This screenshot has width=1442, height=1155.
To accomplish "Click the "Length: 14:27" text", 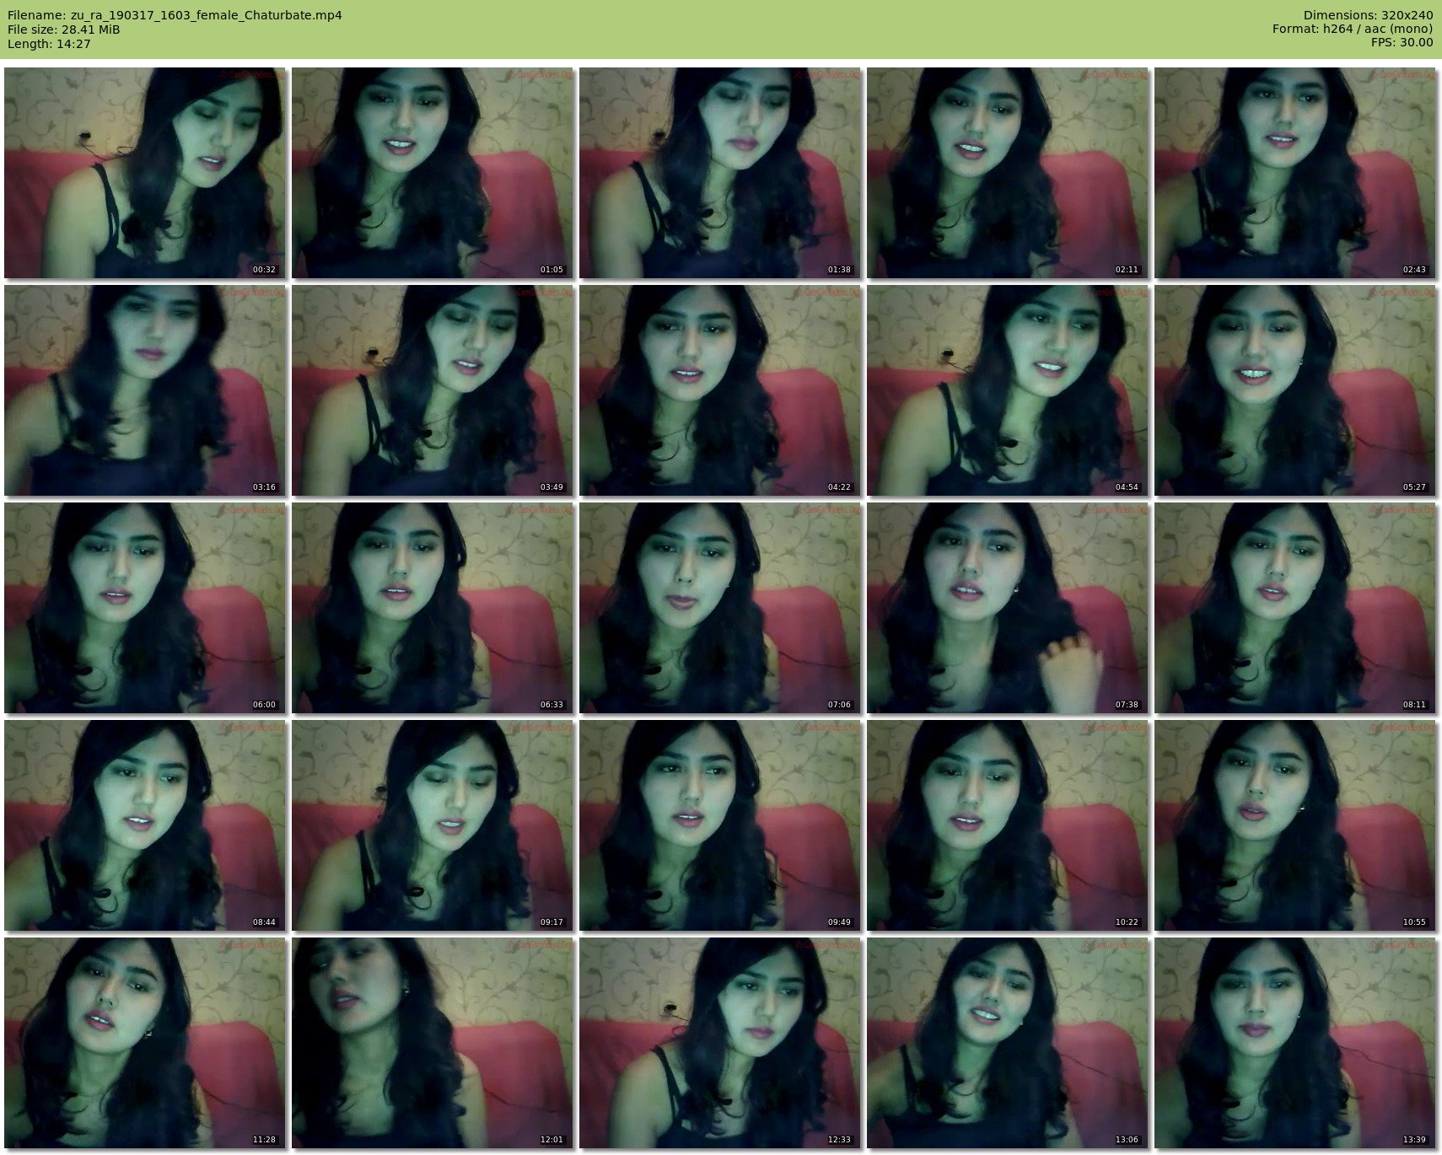I will (49, 44).
